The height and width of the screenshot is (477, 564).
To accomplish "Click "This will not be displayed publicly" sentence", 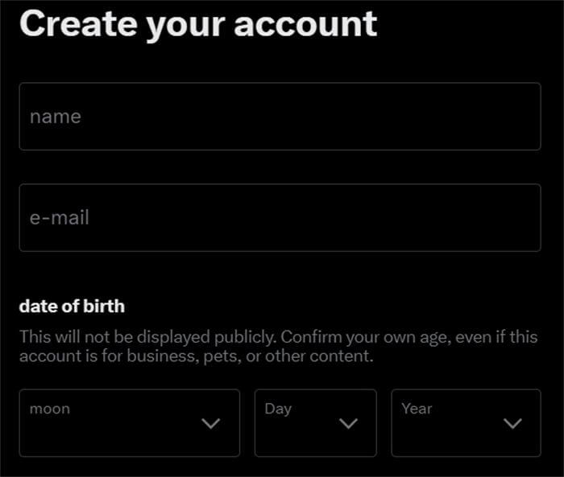I will click(147, 336).
